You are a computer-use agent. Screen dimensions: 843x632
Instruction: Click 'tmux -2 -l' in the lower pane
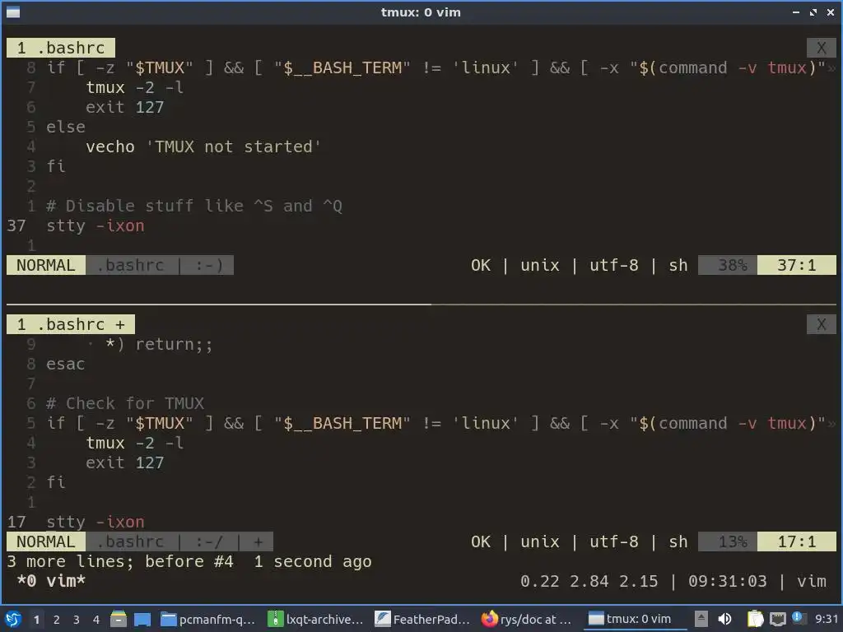pos(135,444)
